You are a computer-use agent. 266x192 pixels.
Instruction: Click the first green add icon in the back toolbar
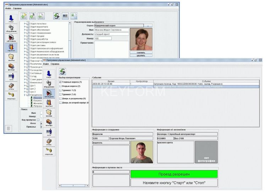(24, 16)
